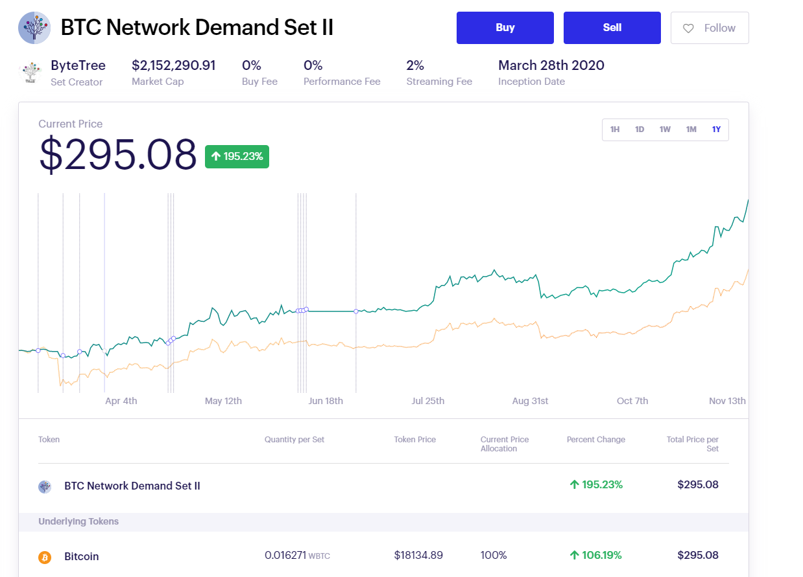
Task: Select the 1W chart timeframe
Action: click(665, 130)
